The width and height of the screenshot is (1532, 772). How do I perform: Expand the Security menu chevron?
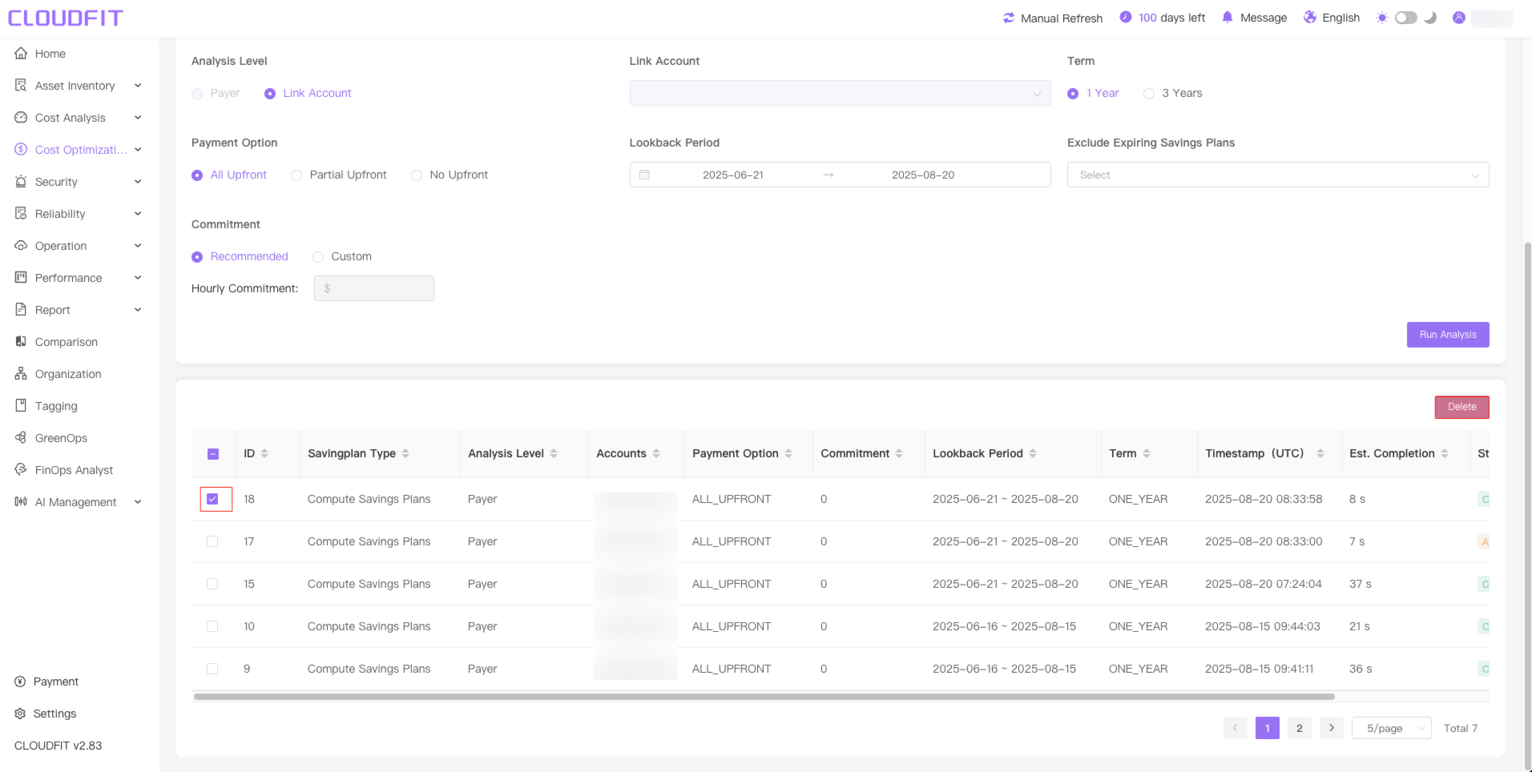(x=138, y=182)
